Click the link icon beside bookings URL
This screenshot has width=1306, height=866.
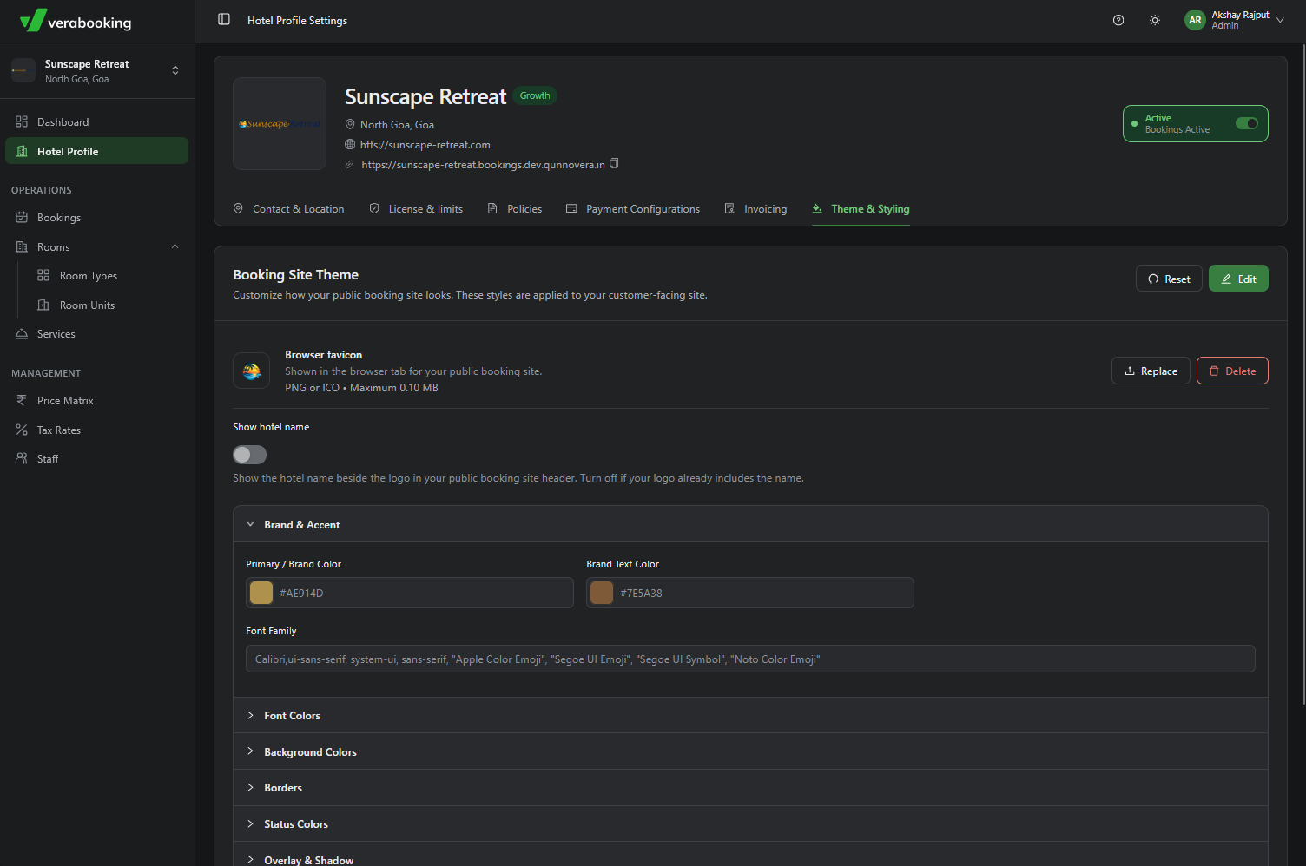[x=350, y=164]
